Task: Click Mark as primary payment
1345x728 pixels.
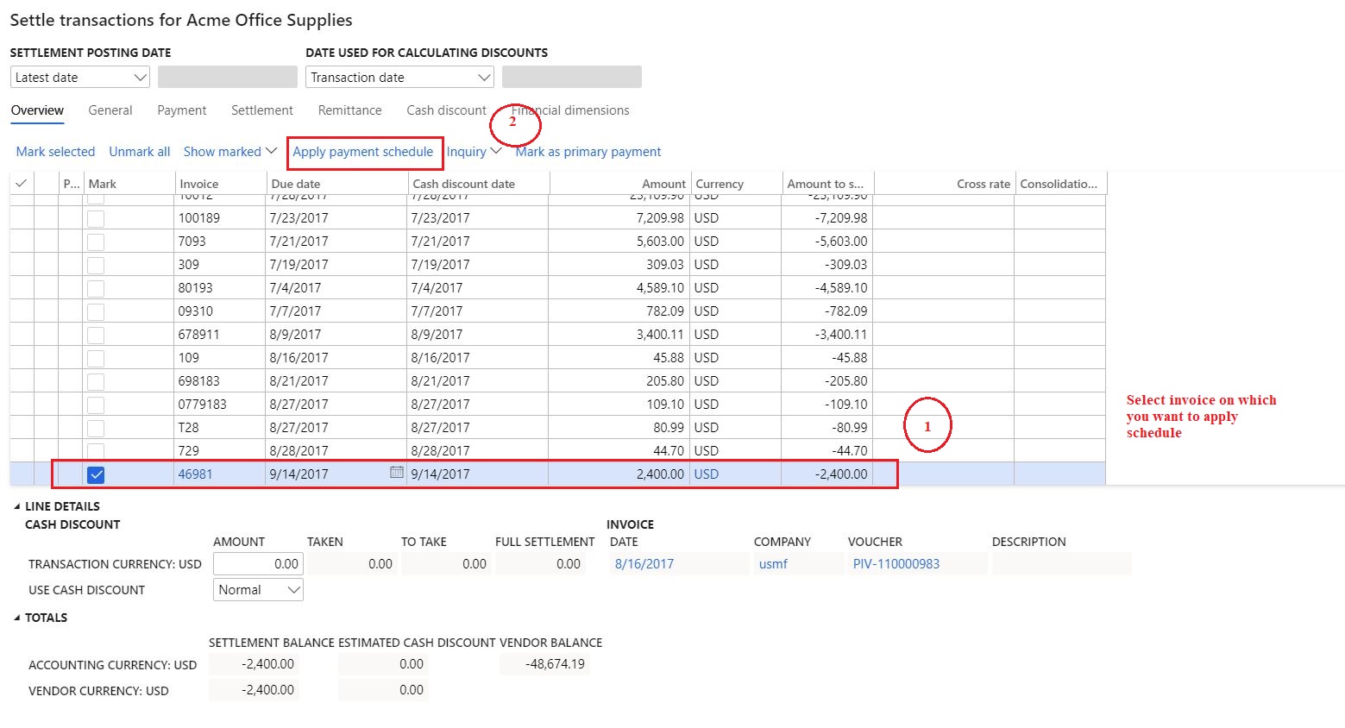Action: point(588,152)
